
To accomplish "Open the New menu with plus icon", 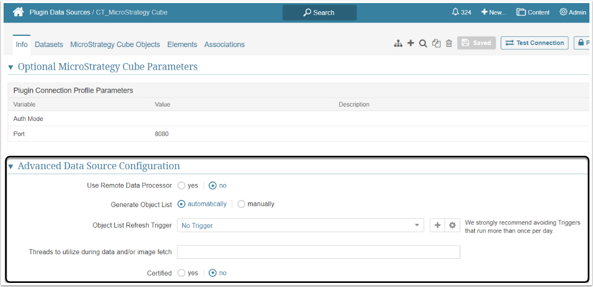I will click(494, 12).
